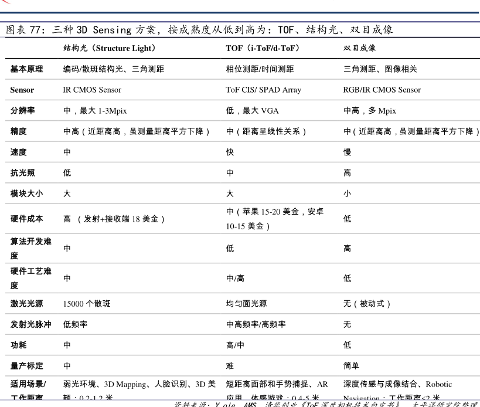Click '难' in the 量产标定 row

point(230,366)
